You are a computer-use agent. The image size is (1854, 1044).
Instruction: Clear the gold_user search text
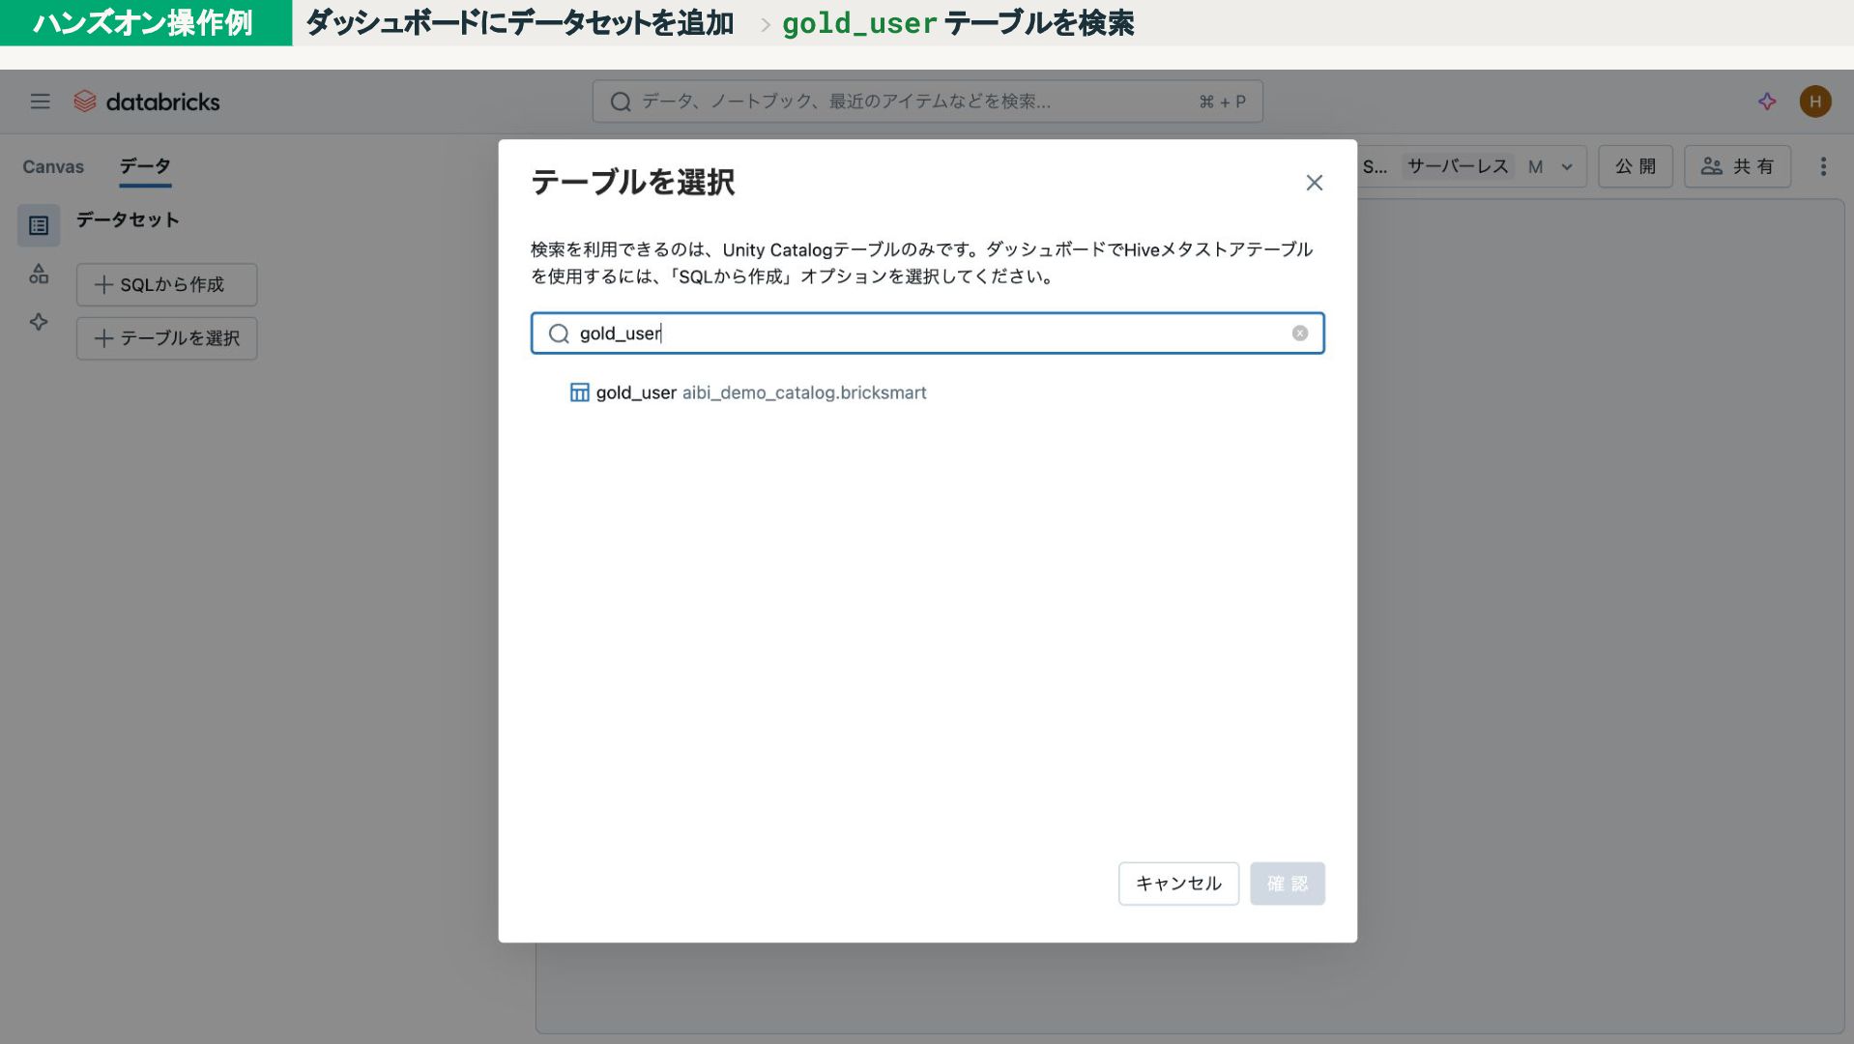1299,333
